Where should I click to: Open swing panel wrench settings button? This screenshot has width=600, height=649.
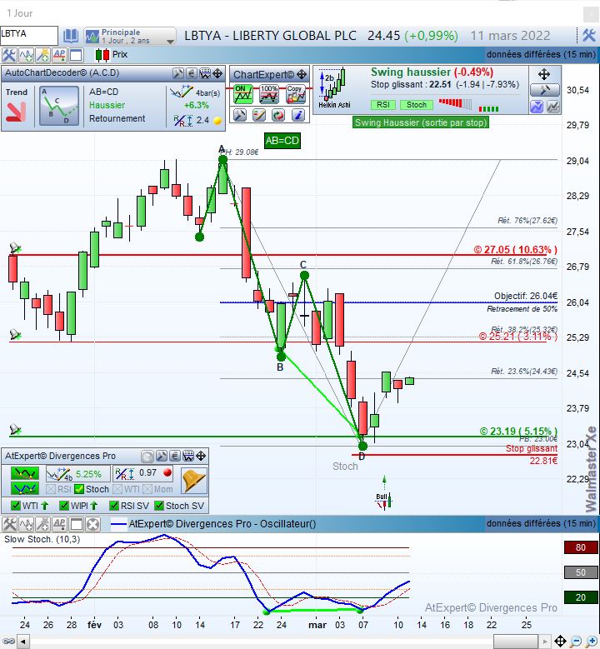[545, 90]
